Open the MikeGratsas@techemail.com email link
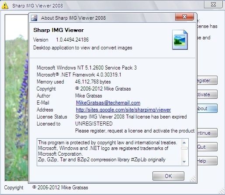Image resolution: width=225 pixels, height=195 pixels. (x=108, y=103)
